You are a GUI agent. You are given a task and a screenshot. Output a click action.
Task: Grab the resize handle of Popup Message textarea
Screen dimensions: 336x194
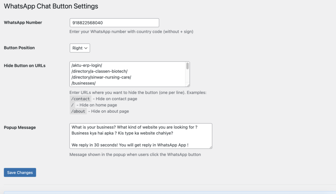click(x=211, y=147)
